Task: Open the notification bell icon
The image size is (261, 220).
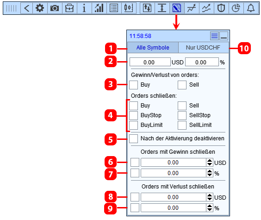Action: 251,8
